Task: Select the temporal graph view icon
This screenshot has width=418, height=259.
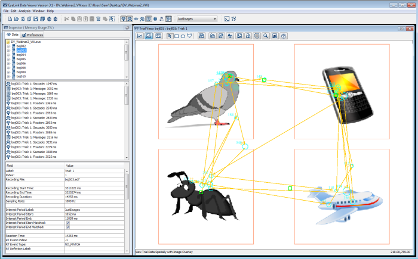Action: tap(140, 36)
